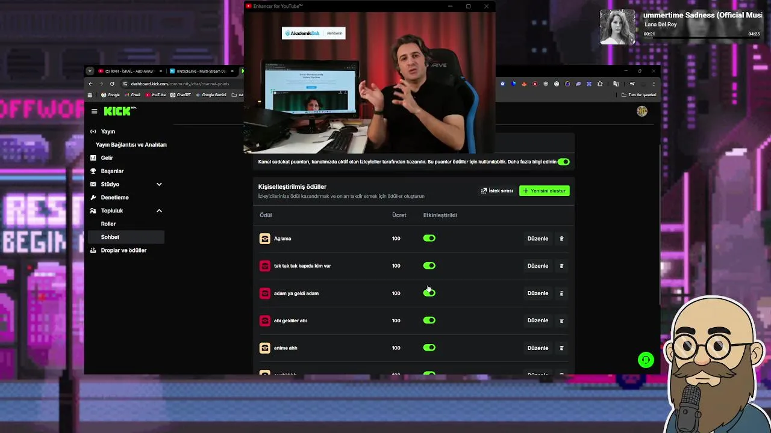Open the ChatGPT bookmark
This screenshot has height=433, width=771.
tap(181, 95)
